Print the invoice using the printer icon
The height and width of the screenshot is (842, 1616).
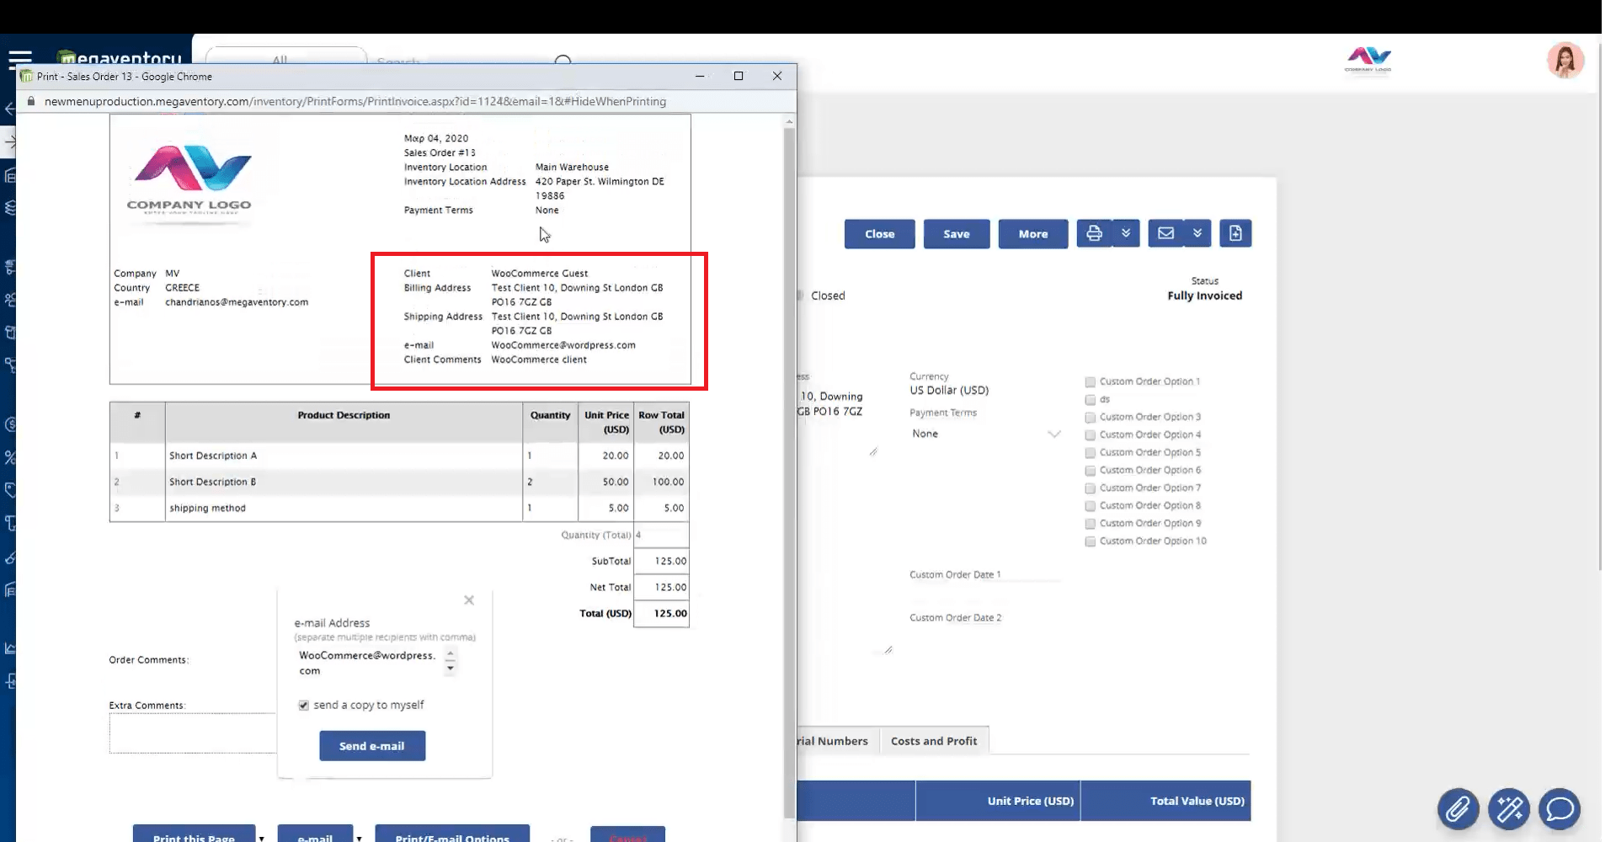(1093, 233)
